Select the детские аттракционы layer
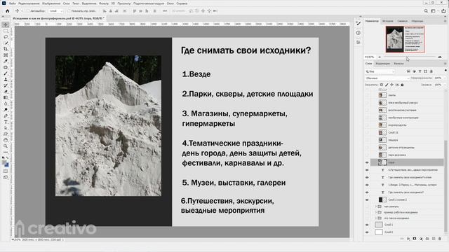 pyautogui.click(x=407, y=148)
